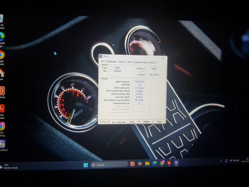Click the Tools button

132,122
